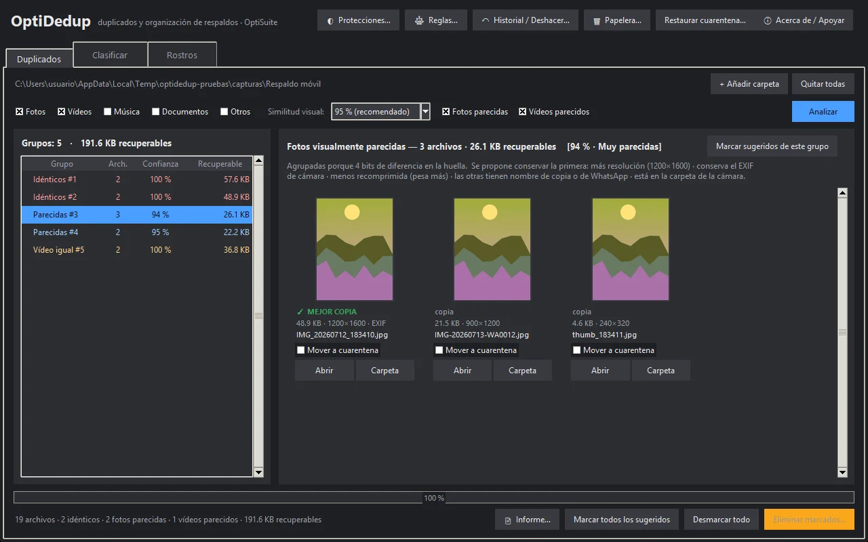Click Carpeta under IMG-20260713-WA0012.jpg
This screenshot has height=542, width=868.
click(522, 371)
